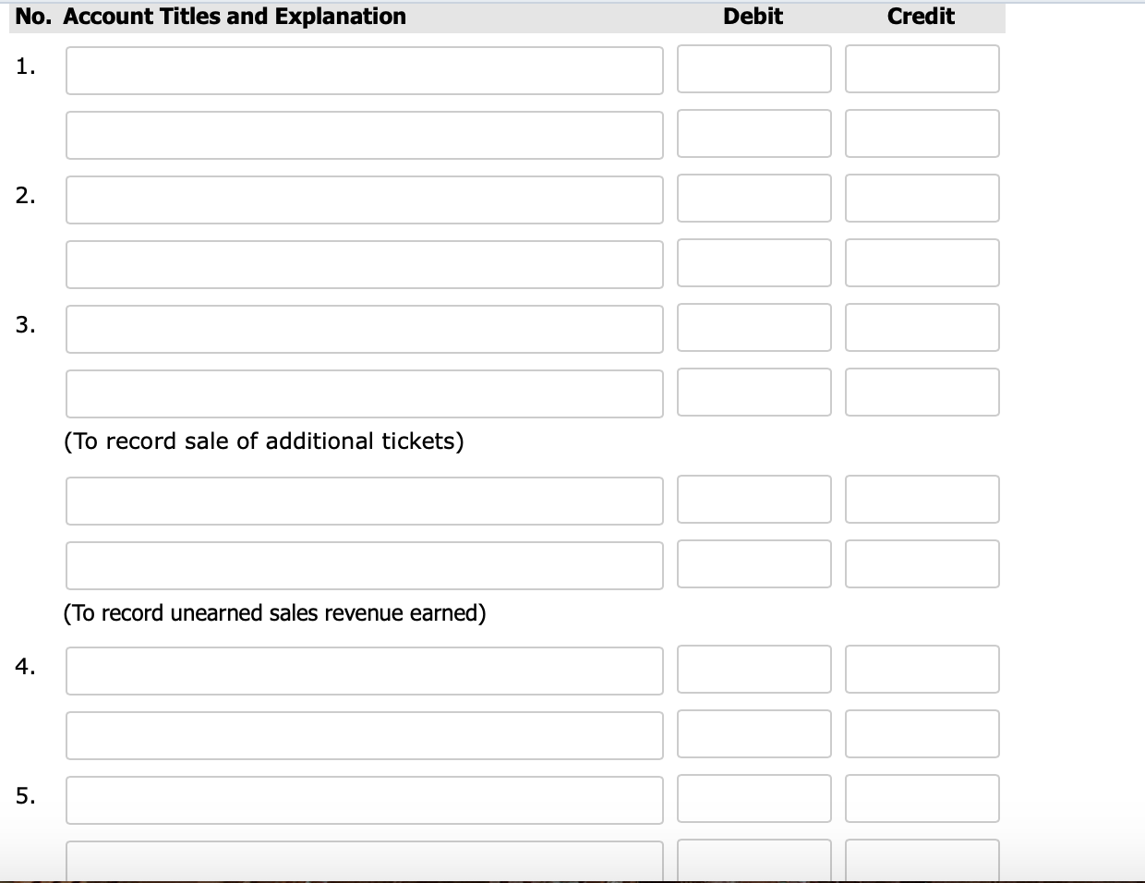Click 'Account Titles and Explanation' column header
1145x883 pixels.
click(x=235, y=17)
